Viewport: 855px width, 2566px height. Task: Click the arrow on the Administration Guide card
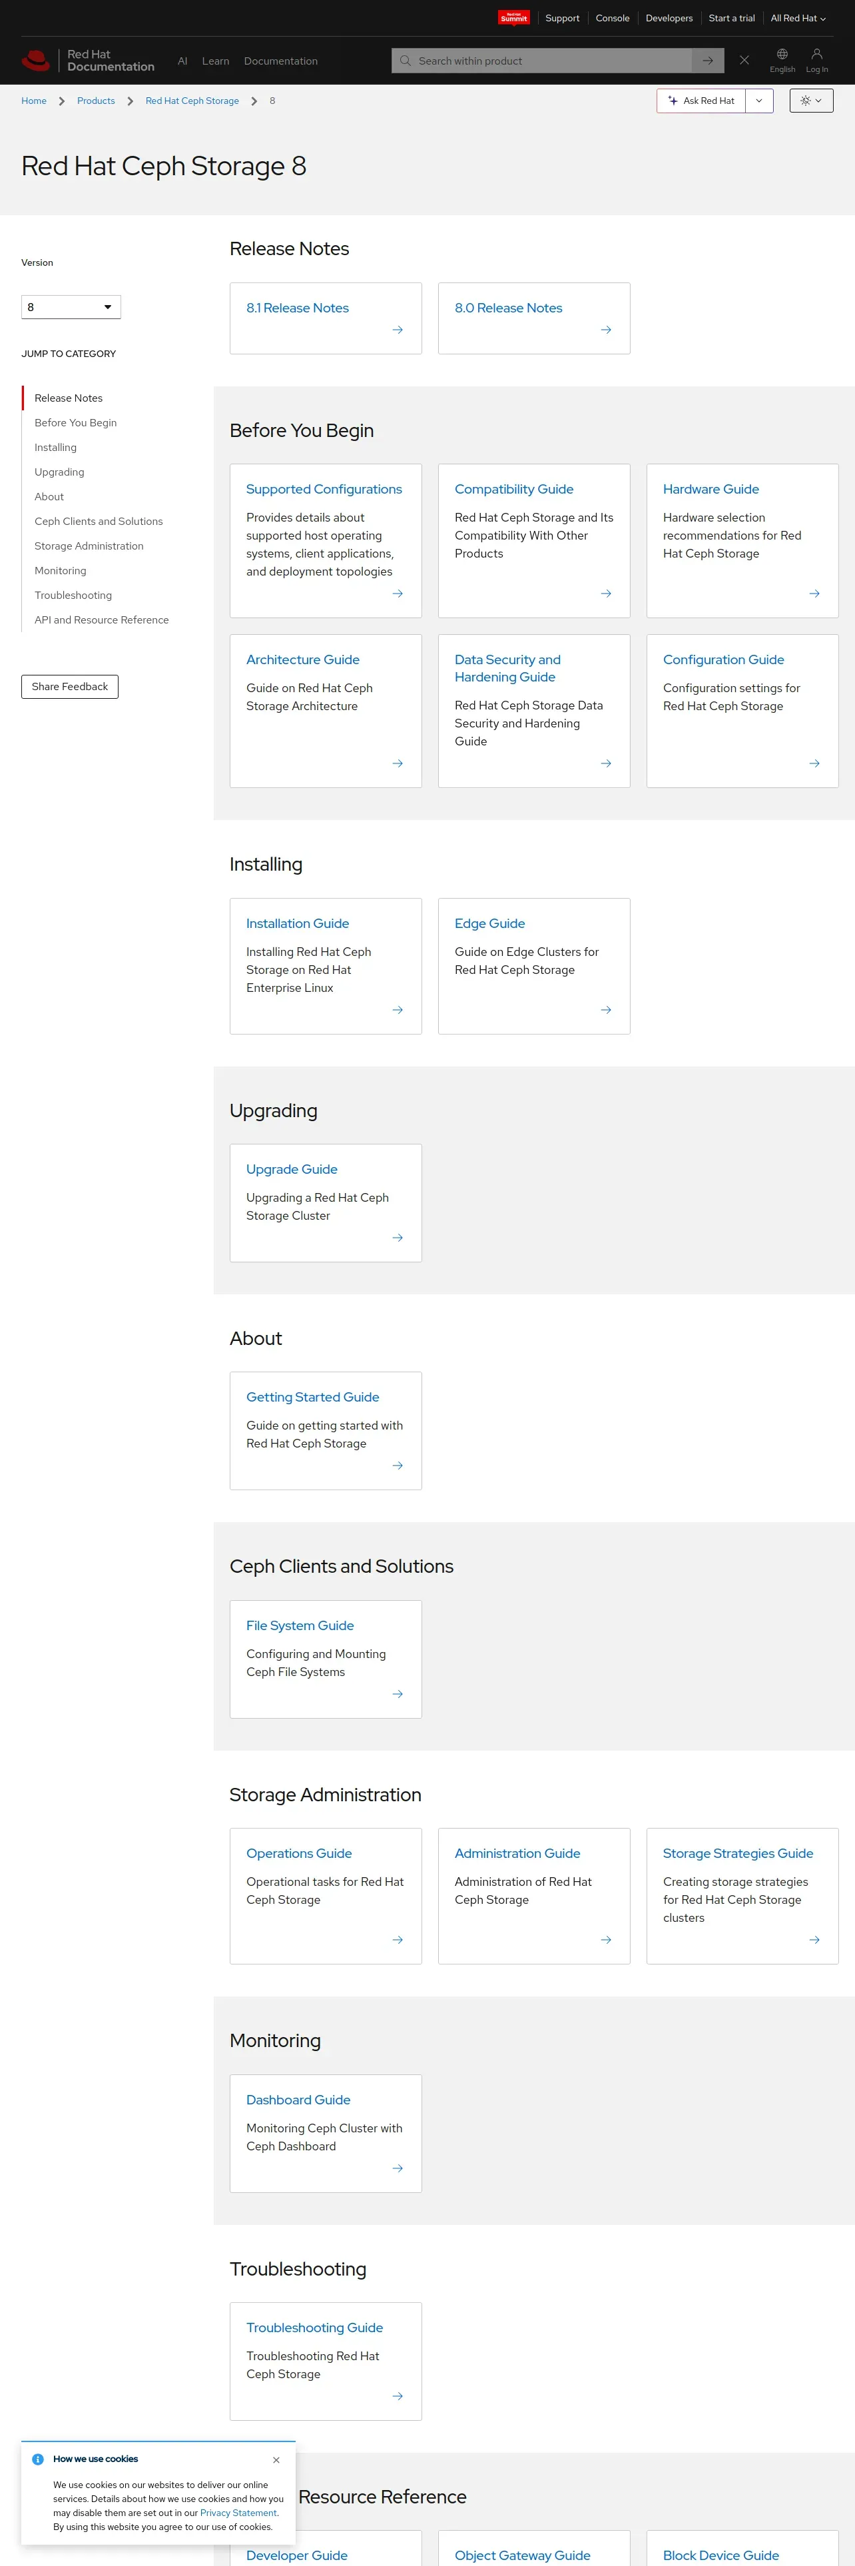[606, 1939]
